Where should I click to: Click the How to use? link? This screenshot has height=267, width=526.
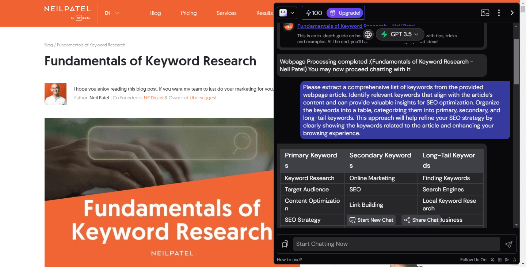(289, 260)
